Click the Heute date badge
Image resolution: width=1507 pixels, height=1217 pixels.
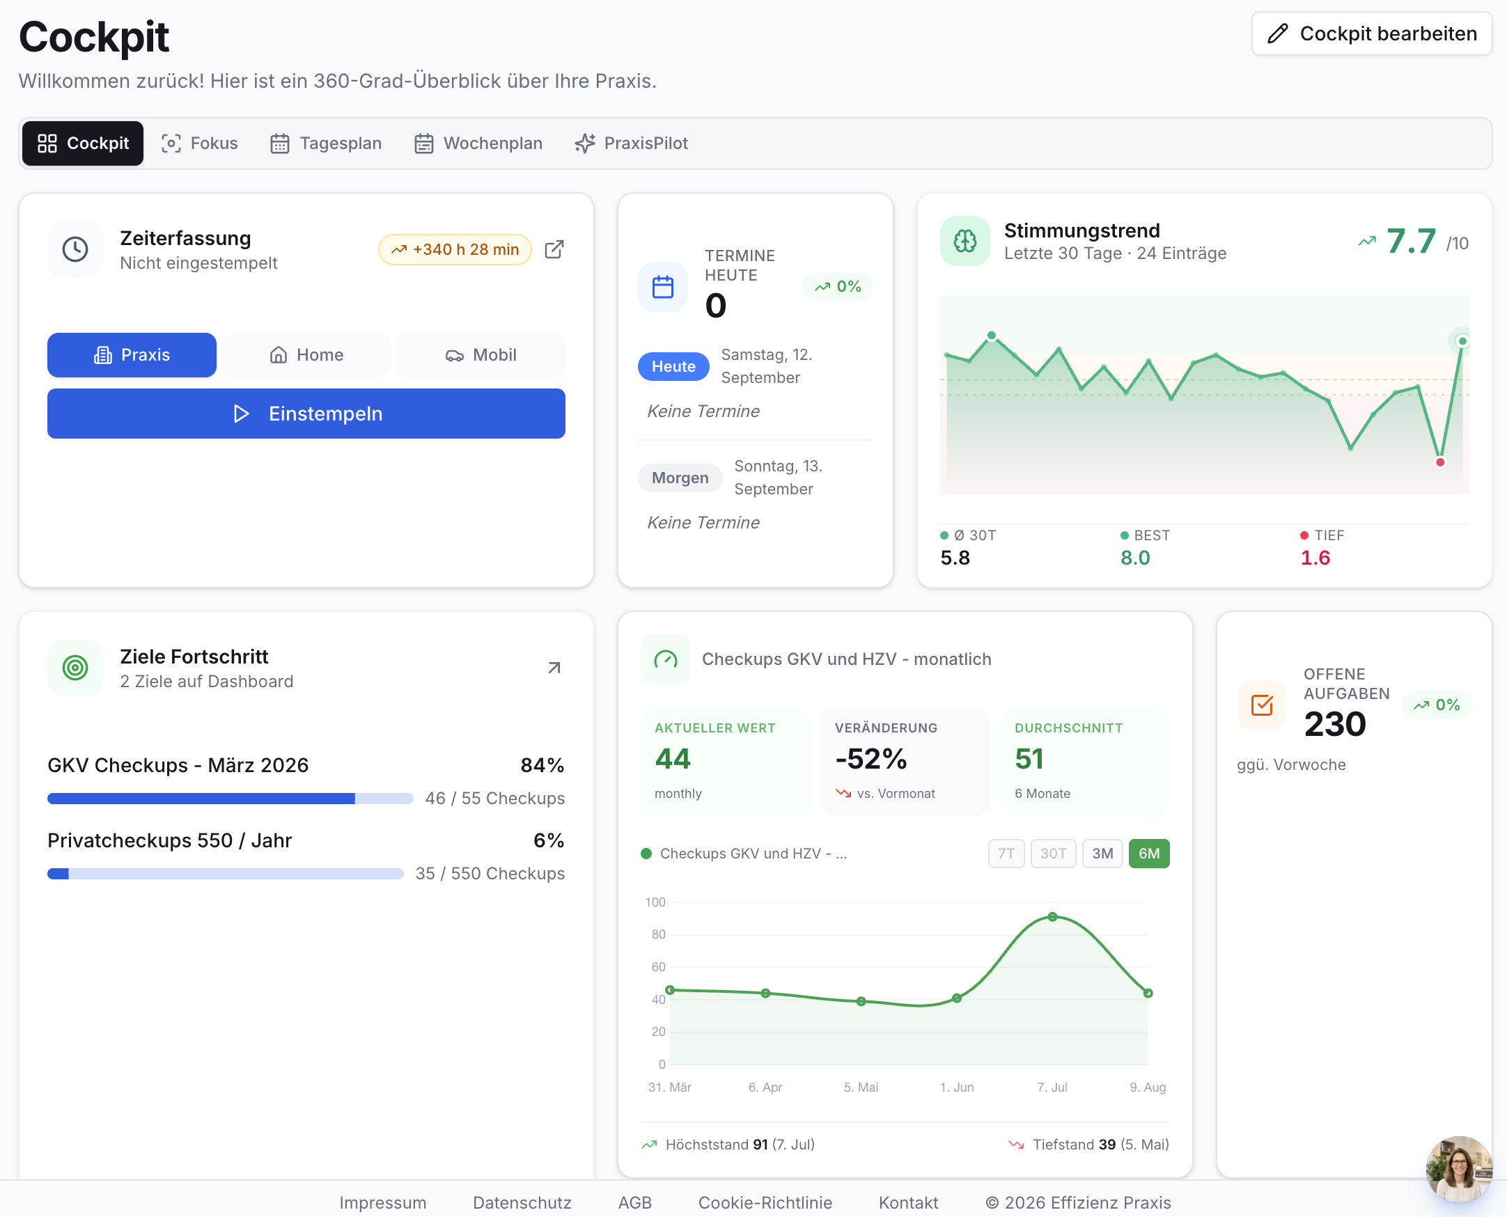point(673,367)
